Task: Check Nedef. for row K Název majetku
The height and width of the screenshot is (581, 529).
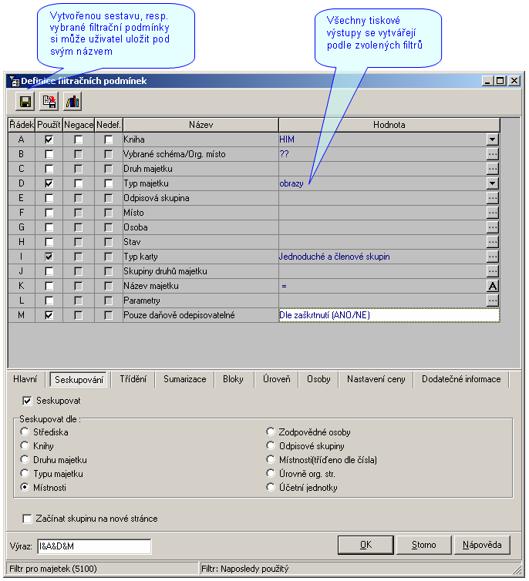Action: pos(108,286)
